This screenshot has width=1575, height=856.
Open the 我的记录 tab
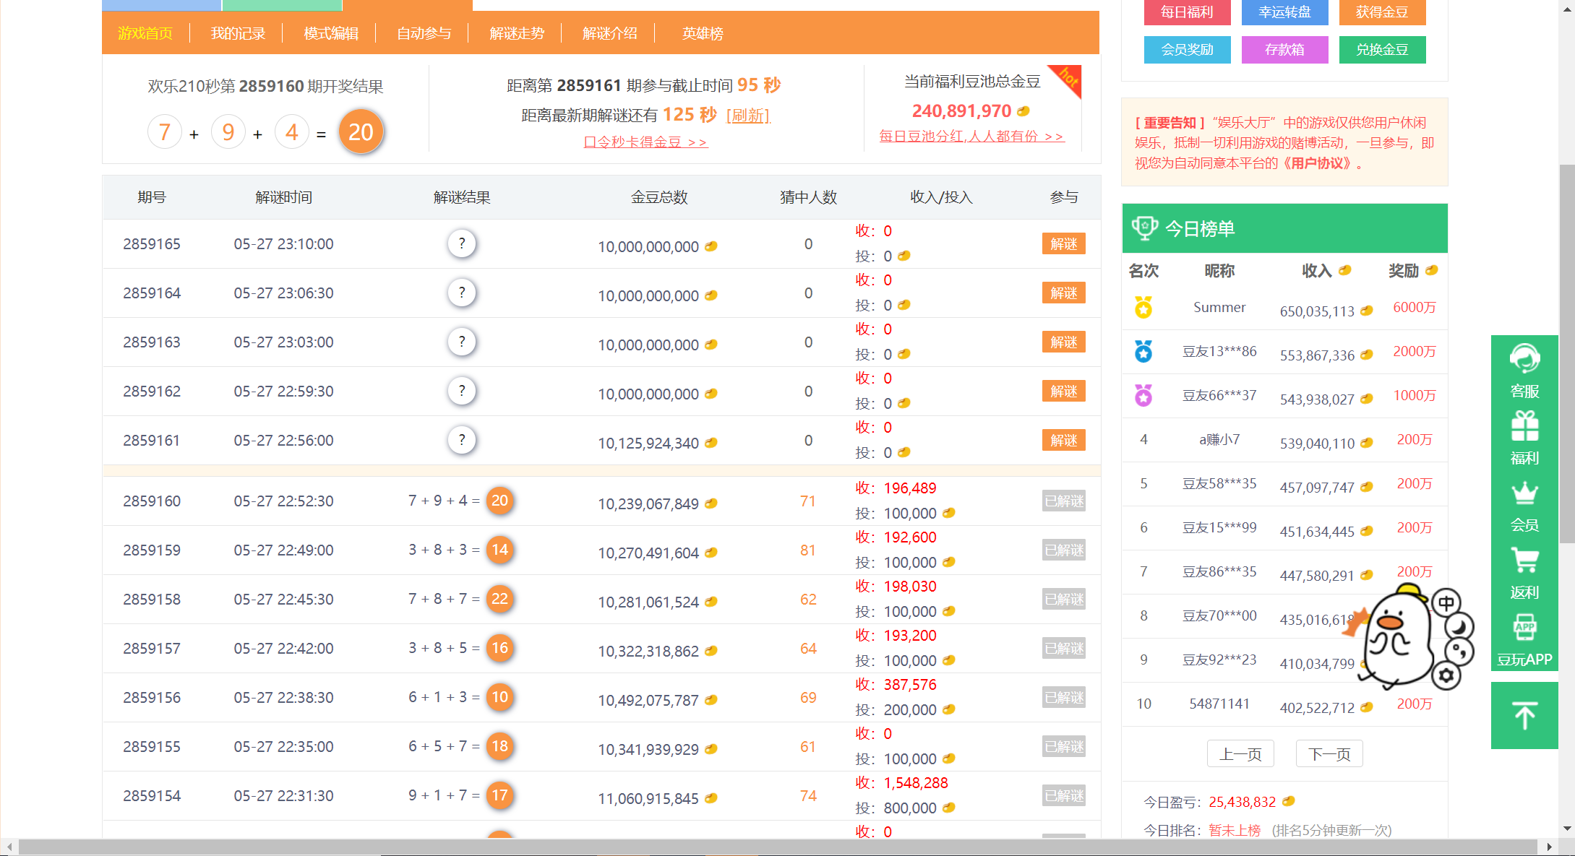tap(238, 33)
